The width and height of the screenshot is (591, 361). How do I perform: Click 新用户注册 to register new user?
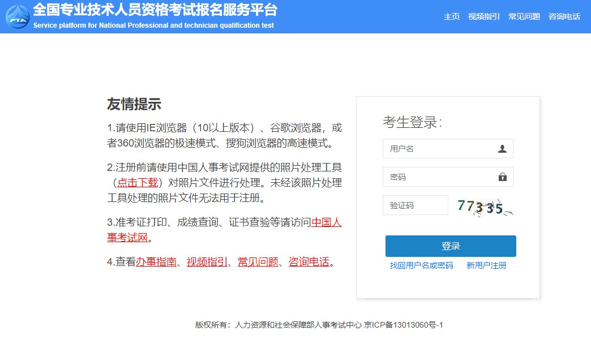pyautogui.click(x=486, y=265)
